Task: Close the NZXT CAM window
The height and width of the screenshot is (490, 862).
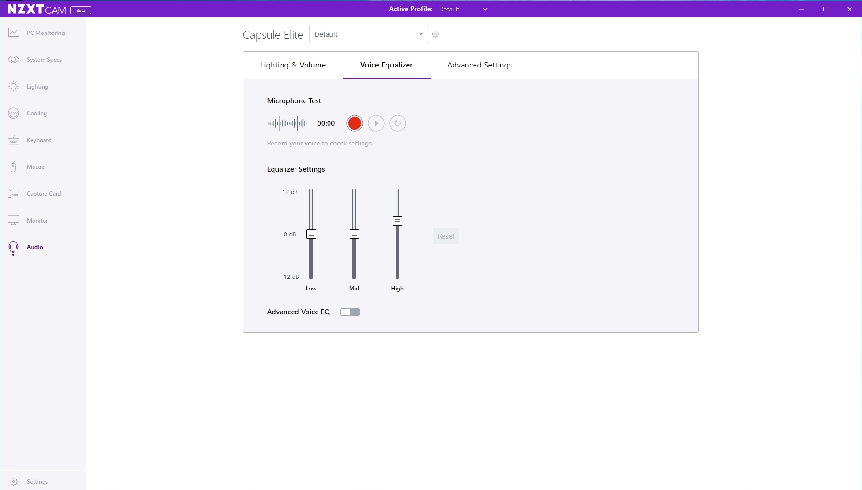Action: (x=850, y=9)
